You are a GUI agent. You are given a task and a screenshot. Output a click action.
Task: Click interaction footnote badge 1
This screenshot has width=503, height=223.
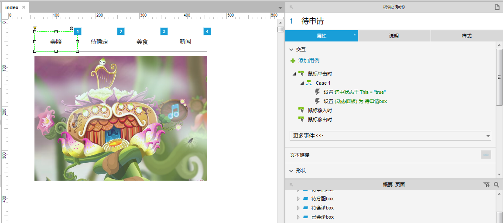pyautogui.click(x=78, y=31)
